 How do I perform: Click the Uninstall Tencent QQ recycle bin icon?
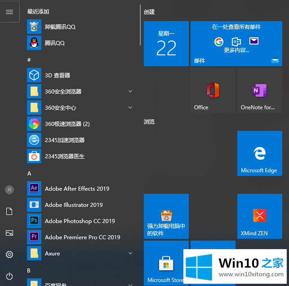pyautogui.click(x=34, y=27)
